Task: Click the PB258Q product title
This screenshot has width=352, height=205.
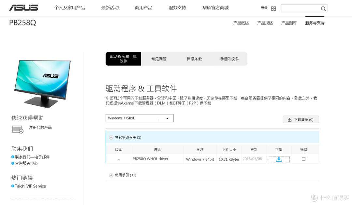Action: (x=22, y=23)
